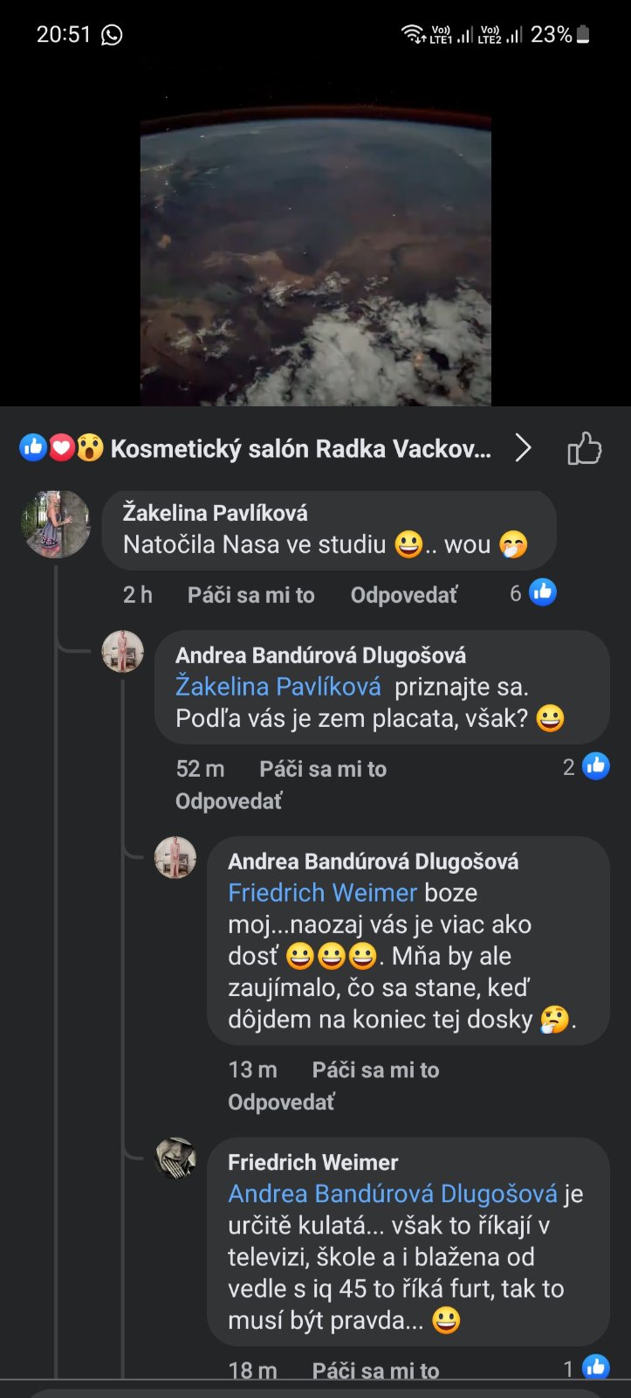The width and height of the screenshot is (631, 1398).
Task: Reply to Andrea's 13 m comment with Odpovedať
Action: [281, 1103]
